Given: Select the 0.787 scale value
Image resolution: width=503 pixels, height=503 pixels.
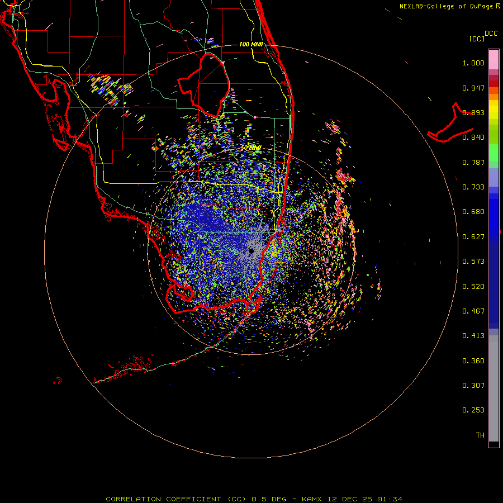Looking at the screenshot, I should click(473, 162).
